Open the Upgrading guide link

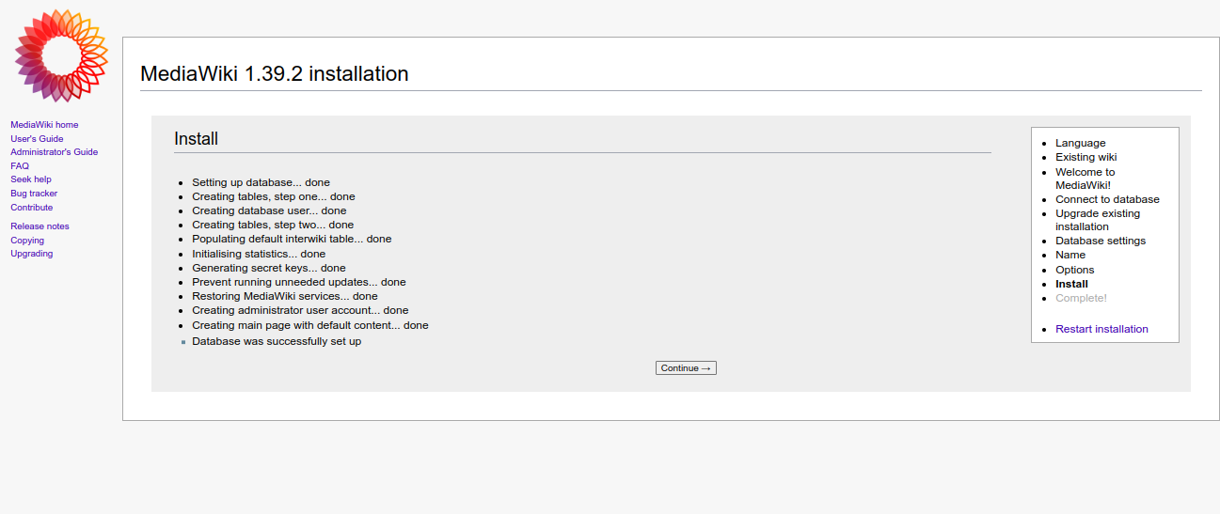32,254
